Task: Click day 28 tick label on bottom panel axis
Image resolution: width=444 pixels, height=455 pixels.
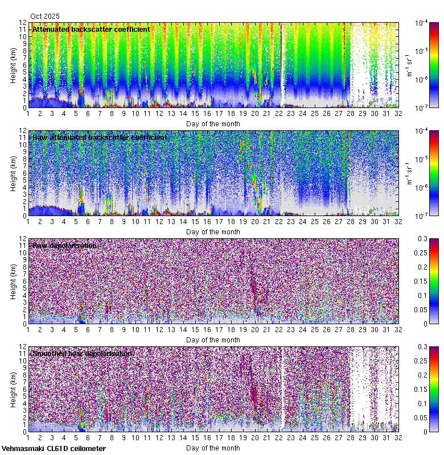Action: [351, 438]
